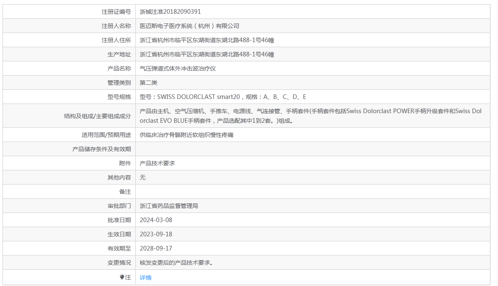The height and width of the screenshot is (286, 498).
Task: Click the 型号规格 label
Action: 119,97
